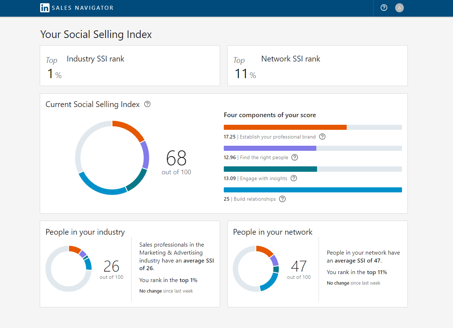Click the main SSI donut chart
The width and height of the screenshot is (453, 328).
coord(112,158)
